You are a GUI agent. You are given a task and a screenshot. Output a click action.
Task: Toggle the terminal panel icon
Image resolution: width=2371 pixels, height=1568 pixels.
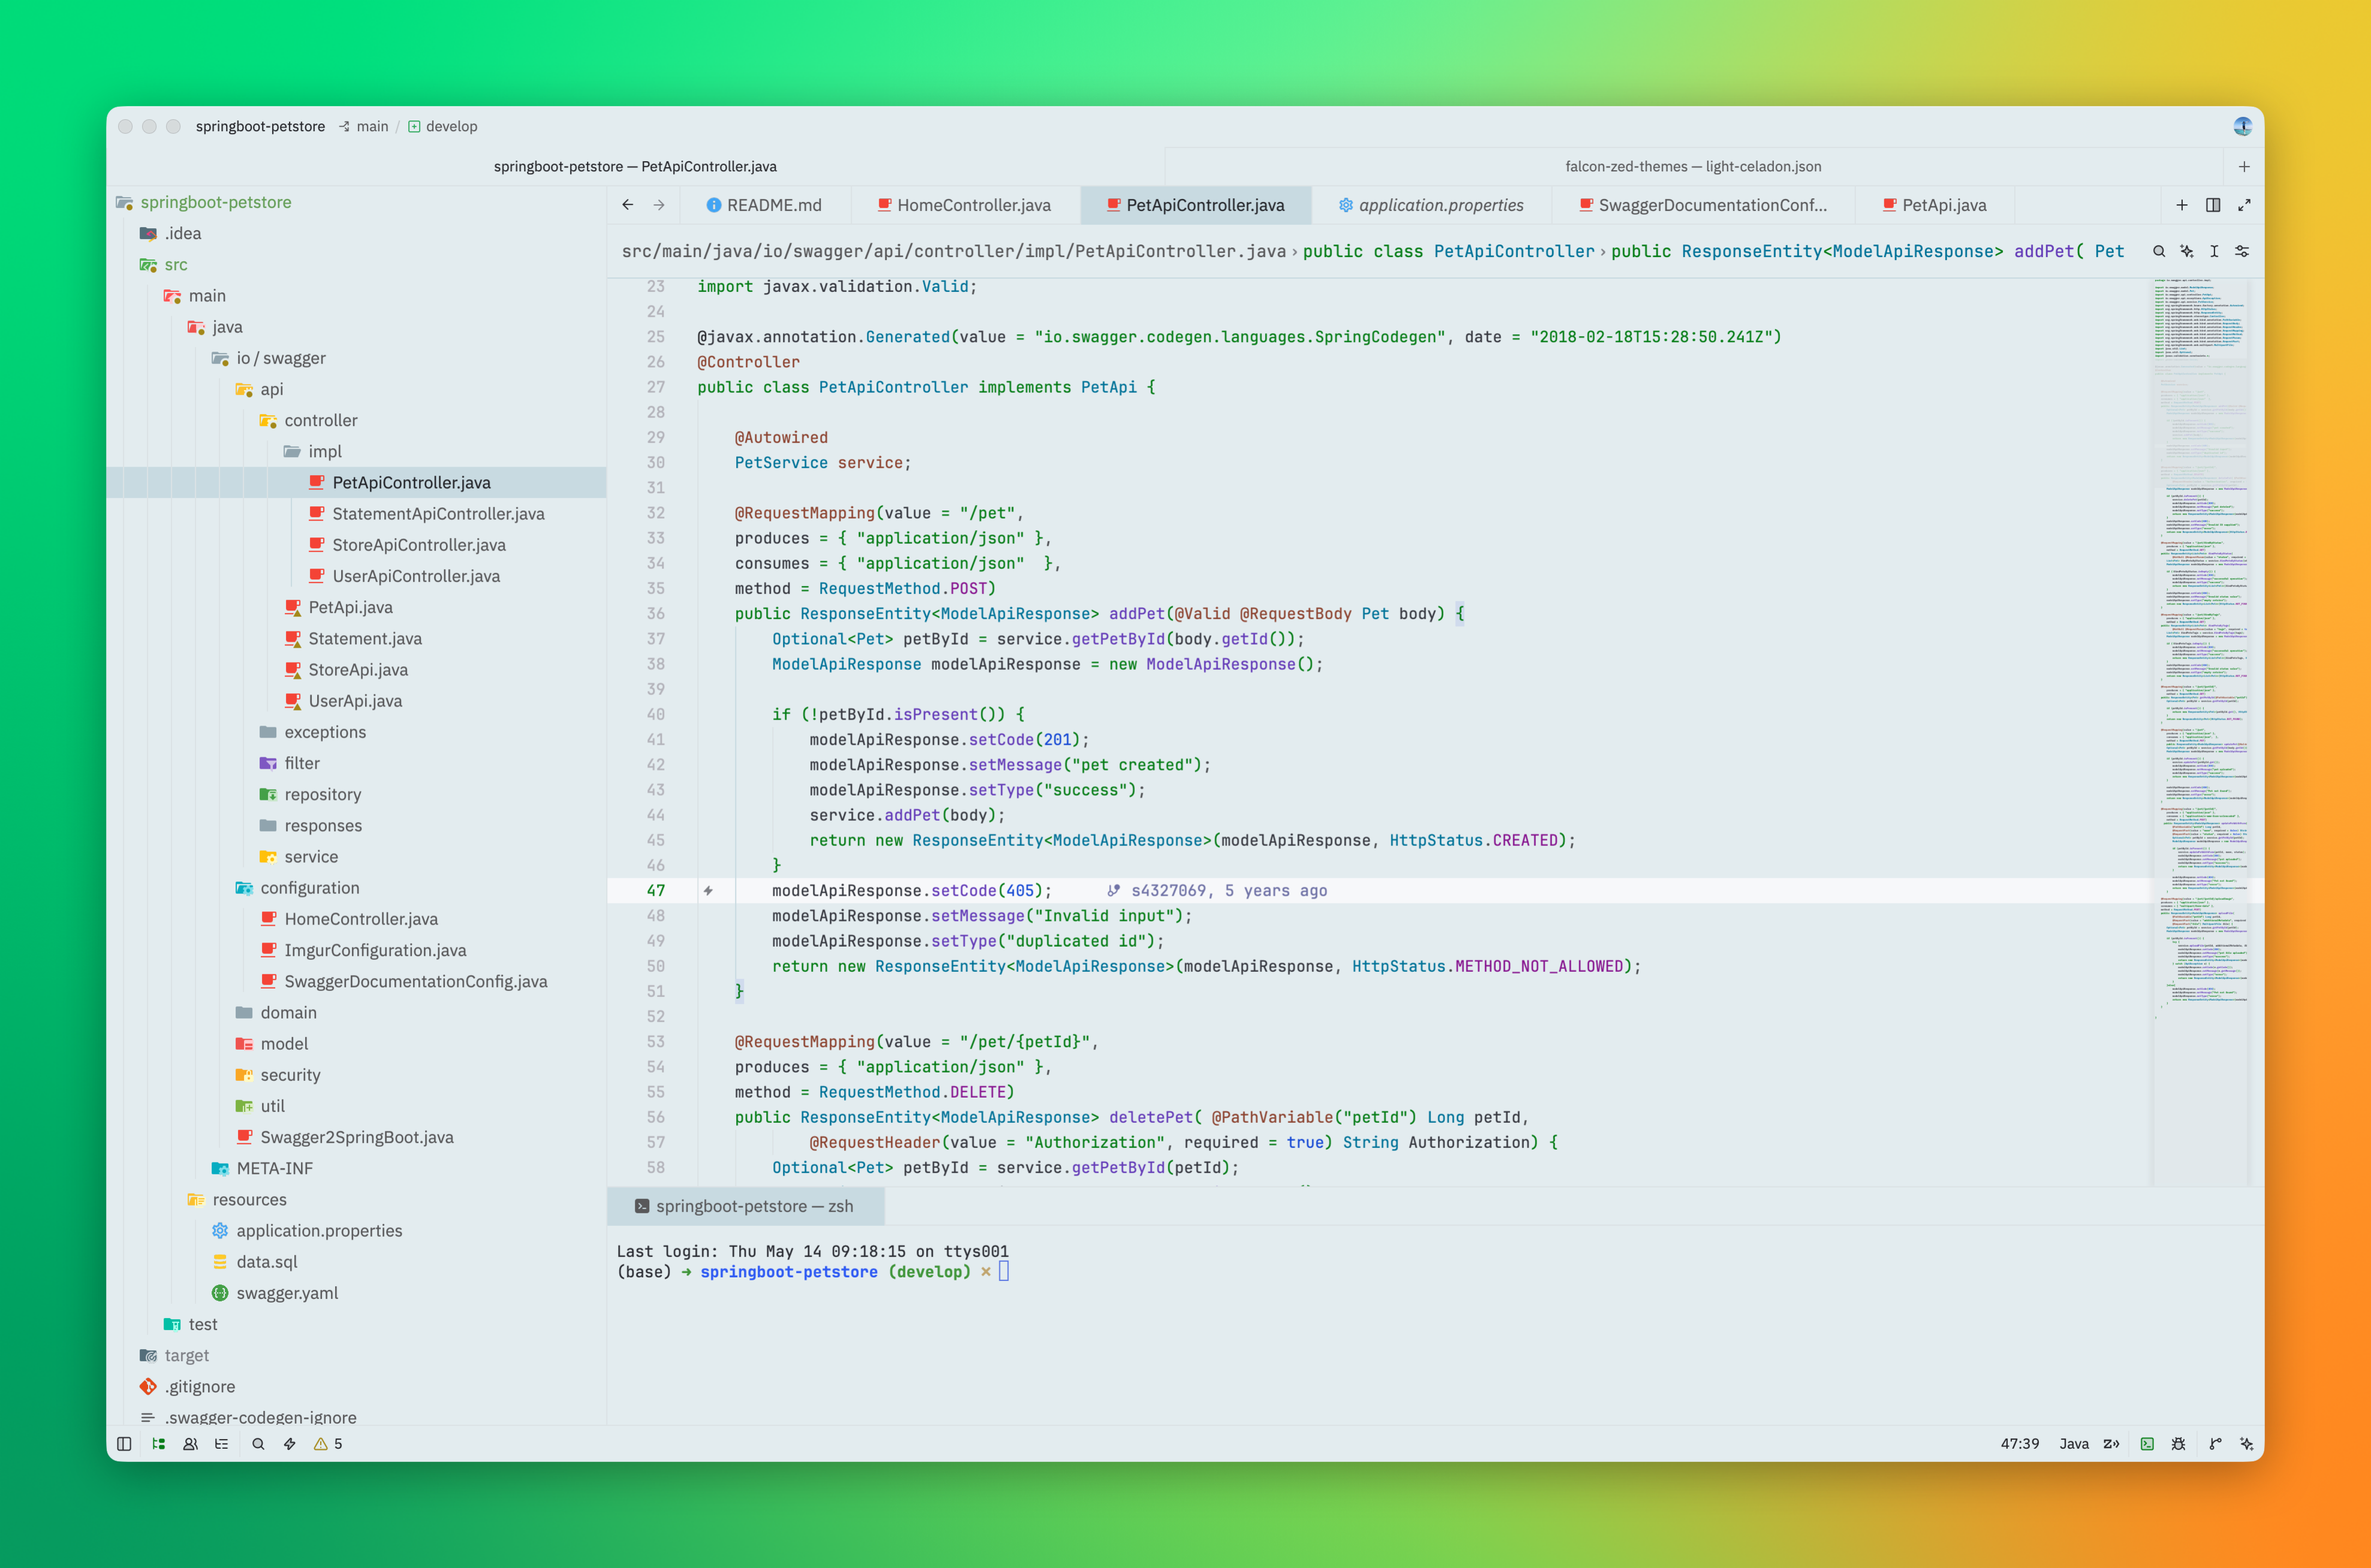pos(2147,1443)
